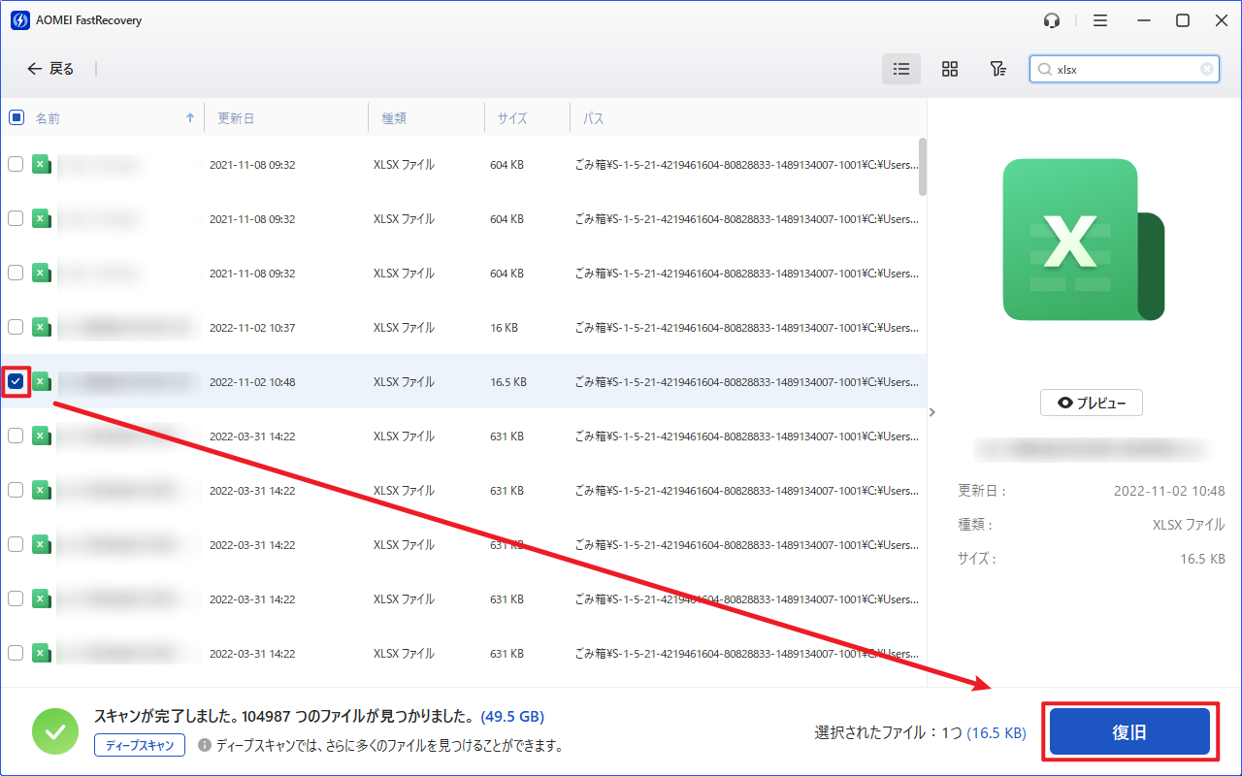Switch to grid thumbnail view
This screenshot has width=1242, height=776.
coord(950,69)
